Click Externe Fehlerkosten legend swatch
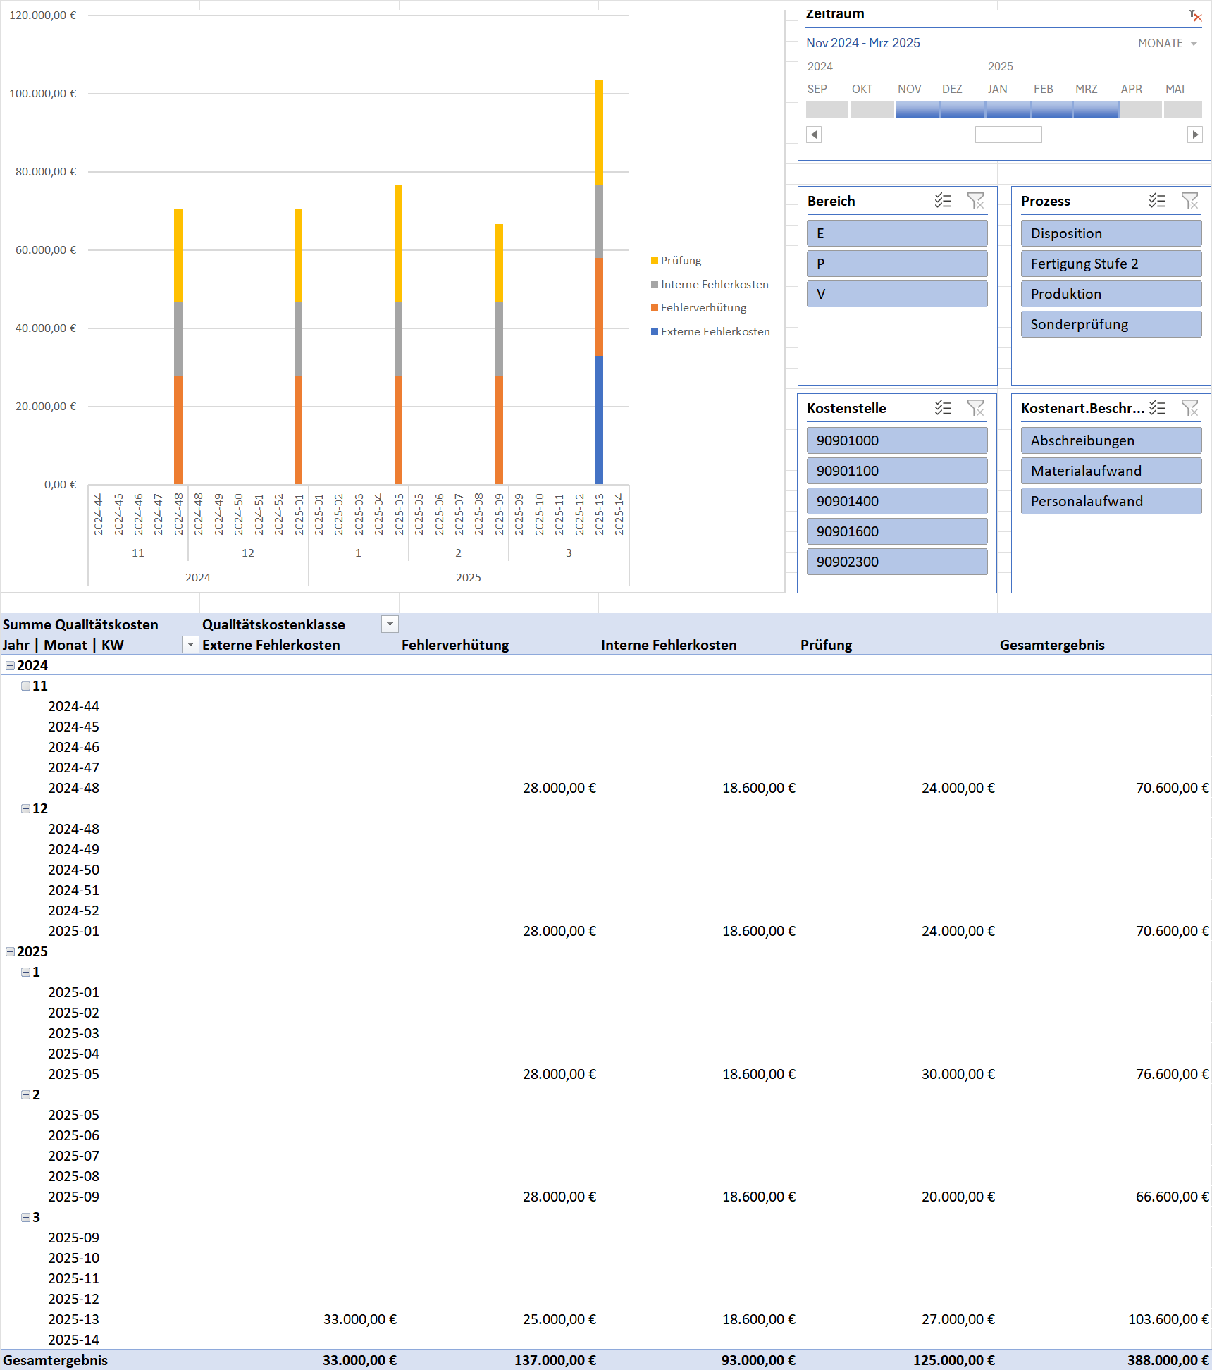Image resolution: width=1212 pixels, height=1370 pixels. pos(655,332)
